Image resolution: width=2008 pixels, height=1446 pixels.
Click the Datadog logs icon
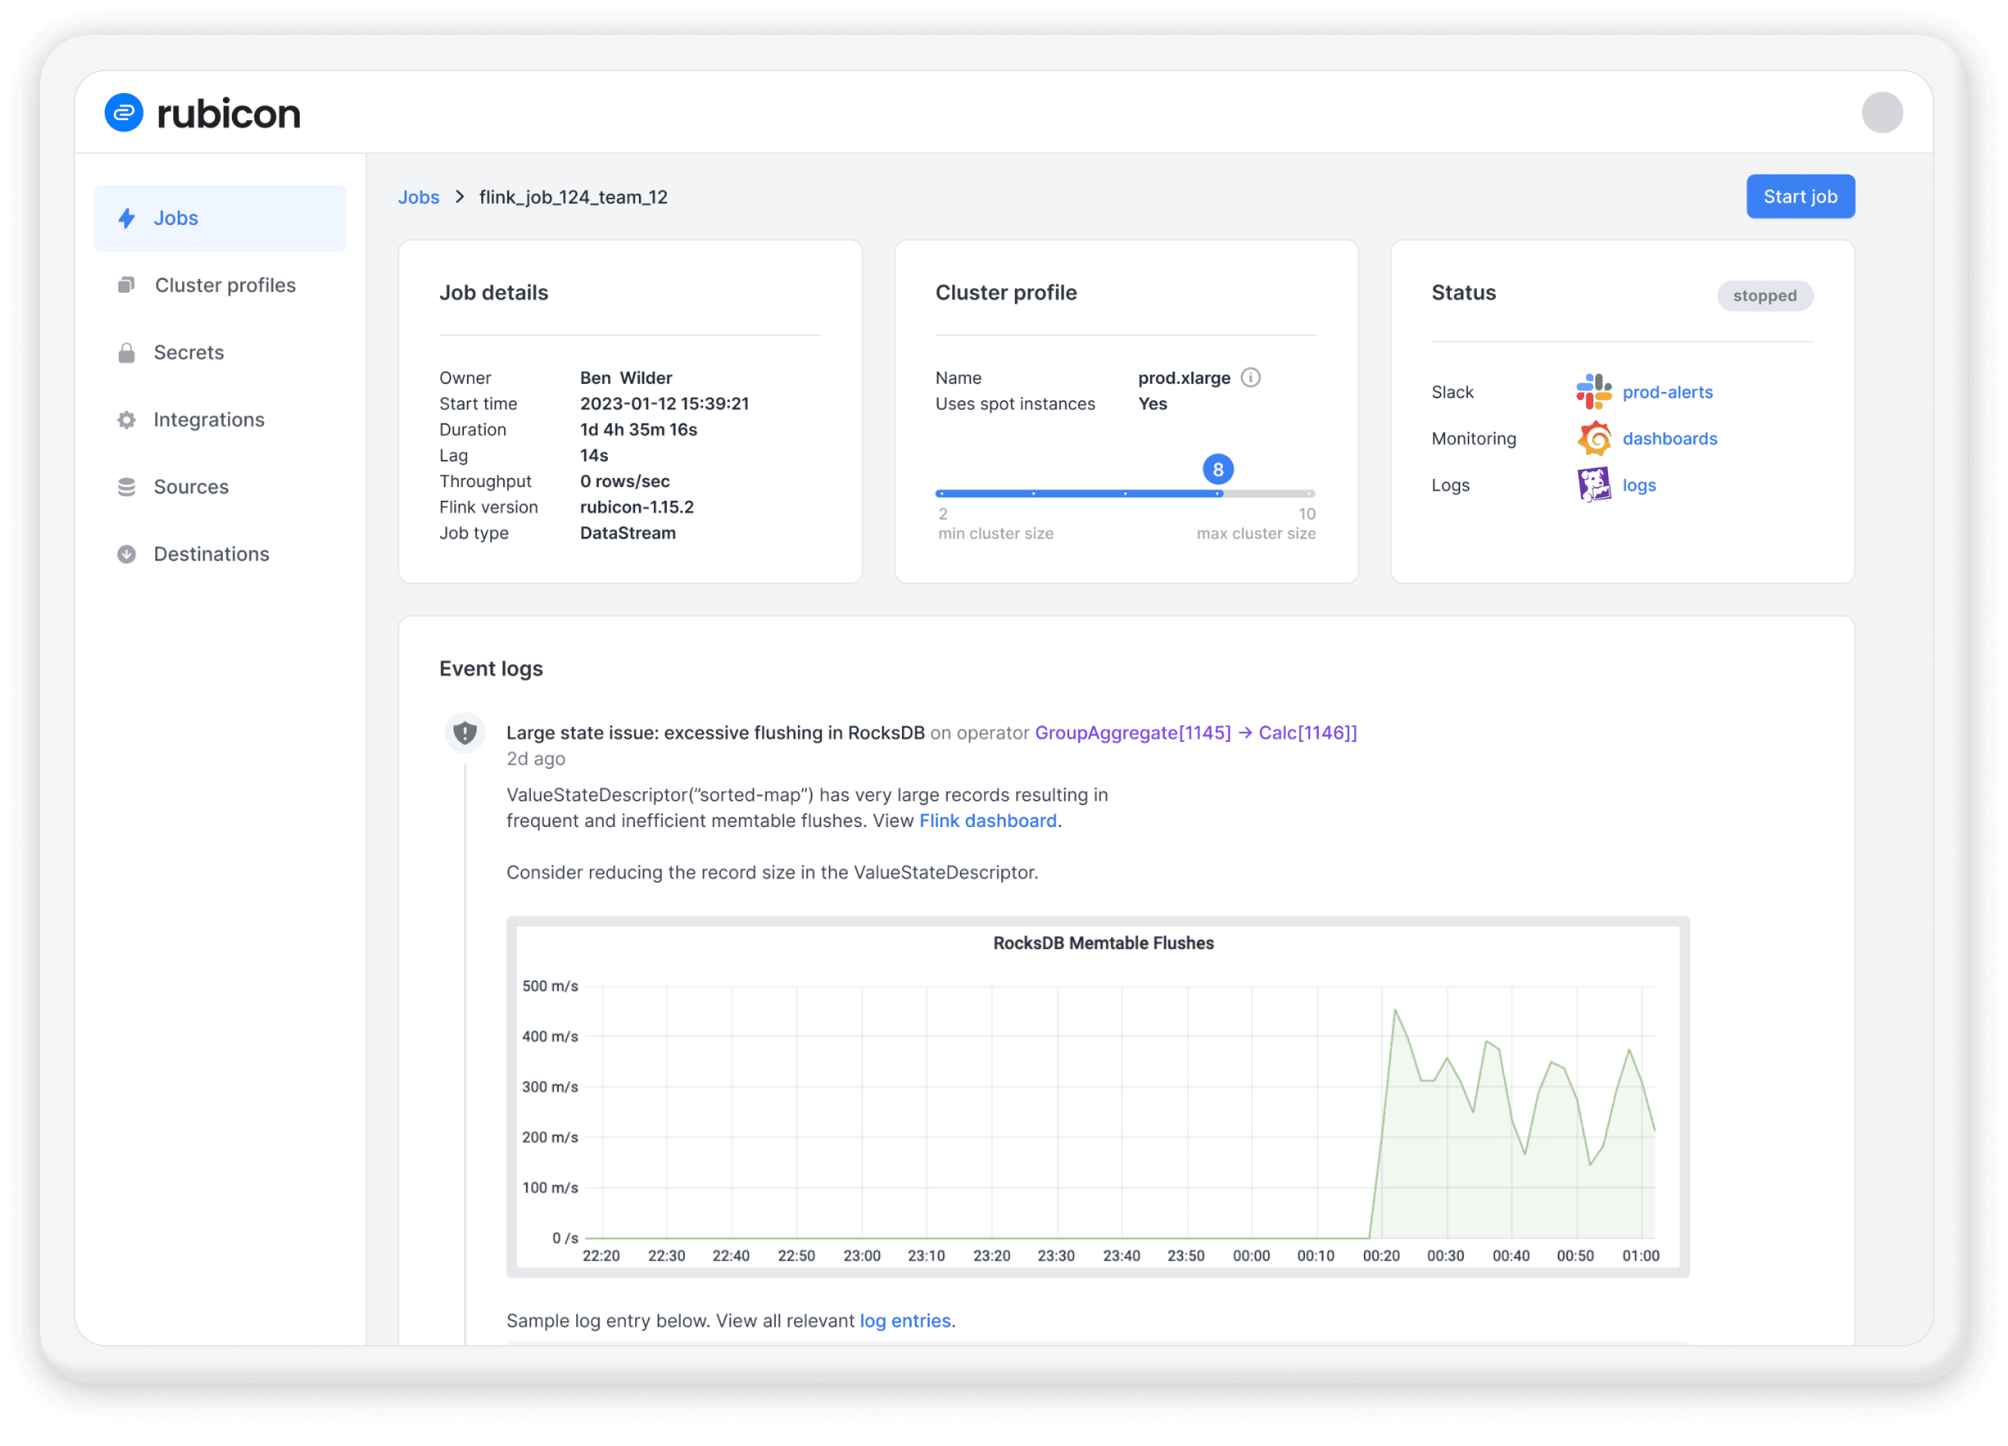pyautogui.click(x=1594, y=485)
